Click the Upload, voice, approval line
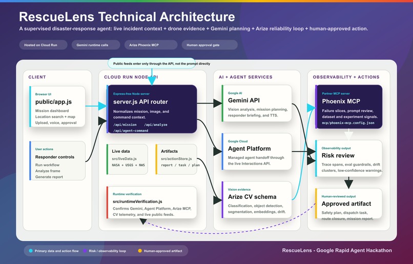This screenshot has width=413, height=264. tap(56, 123)
